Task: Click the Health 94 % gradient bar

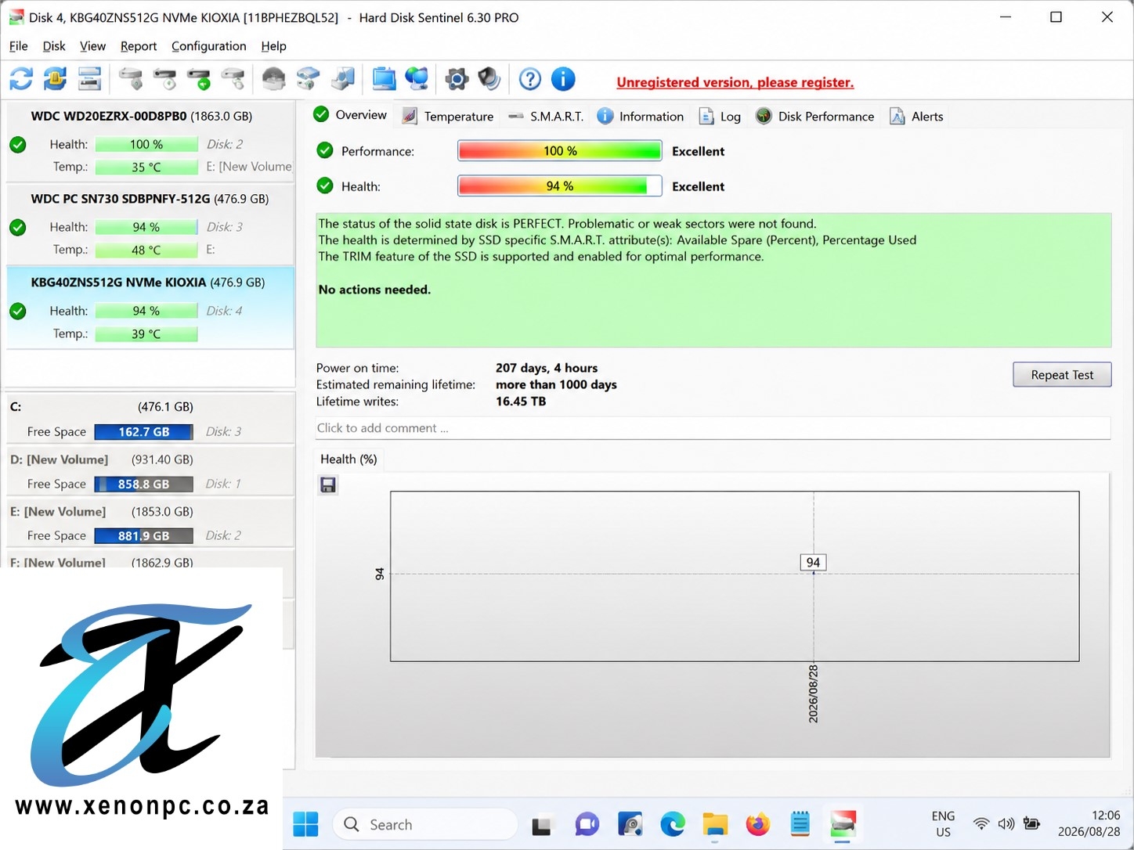Action: coord(560,186)
